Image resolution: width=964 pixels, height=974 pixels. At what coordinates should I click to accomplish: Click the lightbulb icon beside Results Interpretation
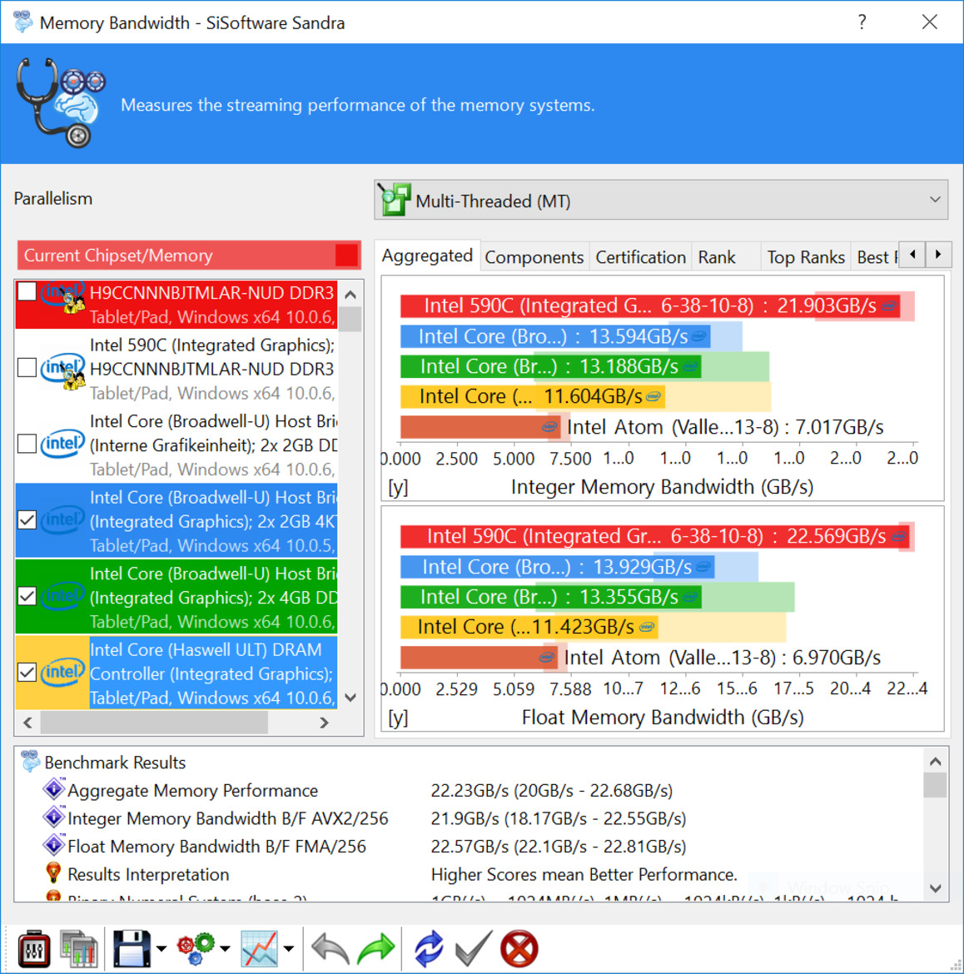pyautogui.click(x=54, y=873)
